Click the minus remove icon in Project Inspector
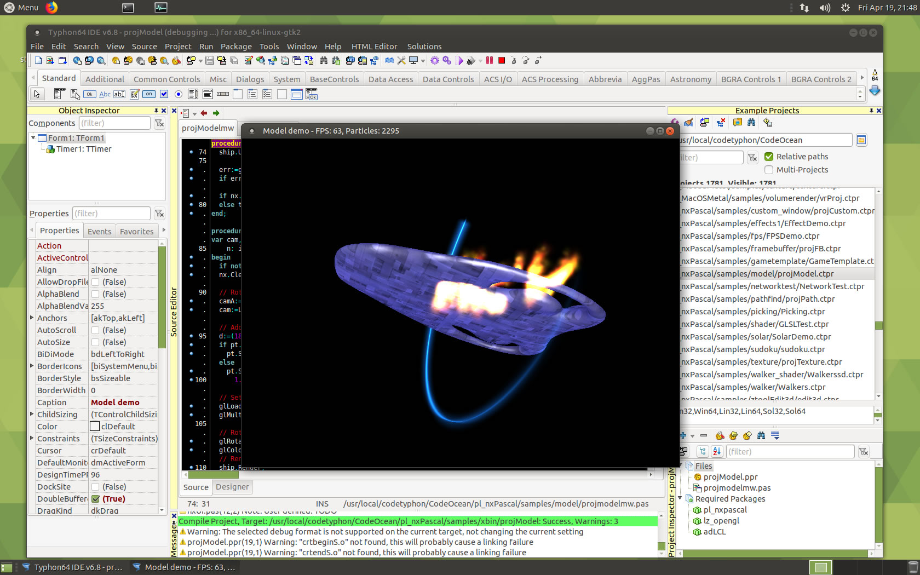Image resolution: width=920 pixels, height=575 pixels. tap(704, 436)
